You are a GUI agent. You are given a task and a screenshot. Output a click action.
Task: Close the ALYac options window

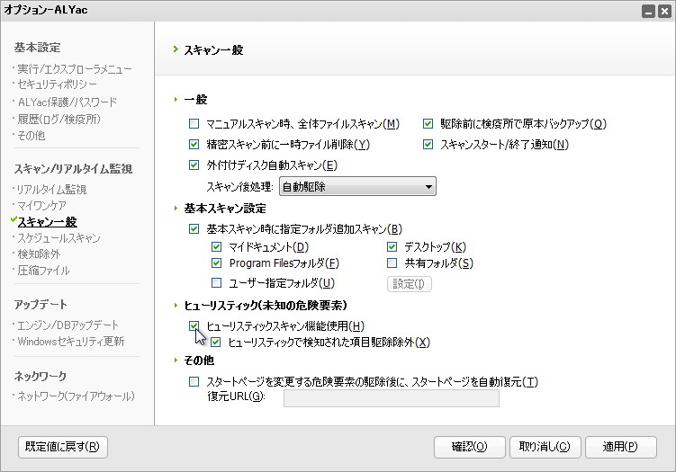tap(664, 11)
